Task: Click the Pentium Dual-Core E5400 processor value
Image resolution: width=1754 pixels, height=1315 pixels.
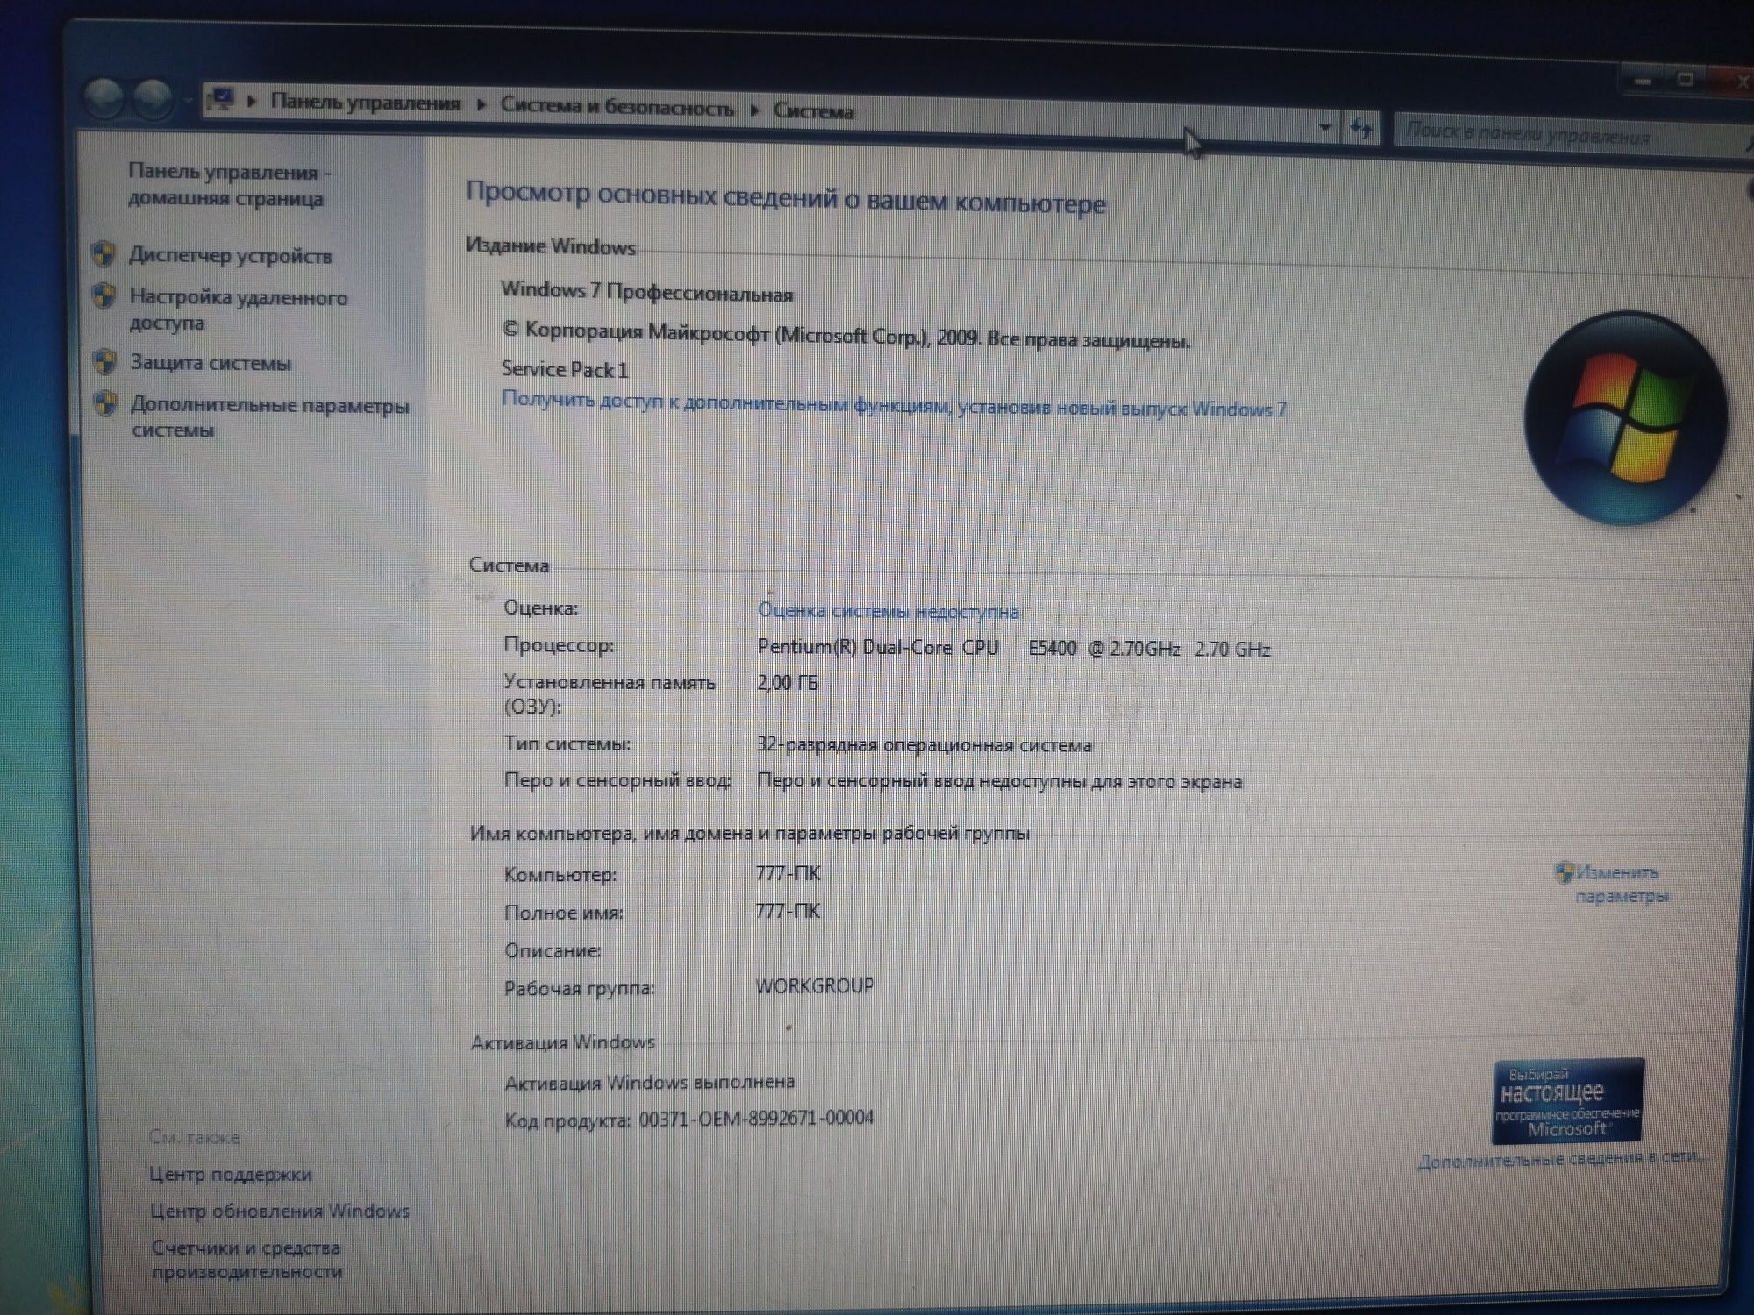Action: tap(1014, 648)
